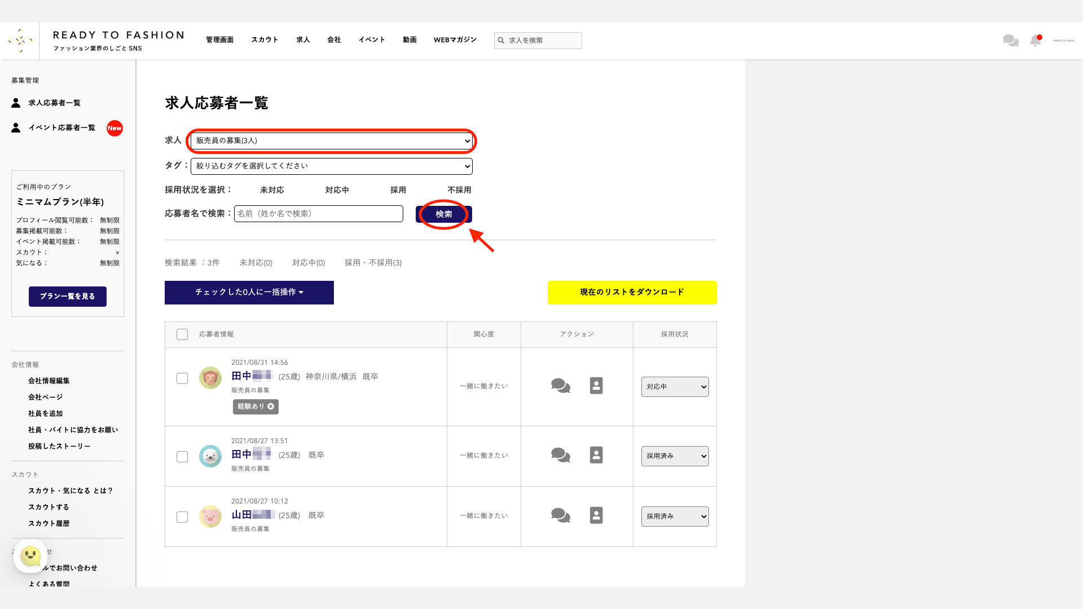Open message chat for first applicant 田中
This screenshot has height=609, width=1083.
(x=560, y=386)
